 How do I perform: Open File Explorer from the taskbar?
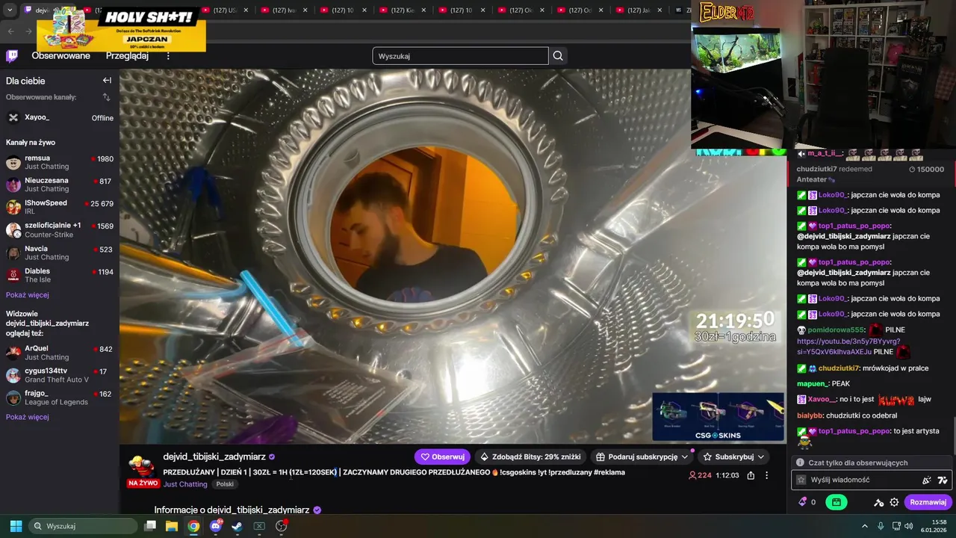[x=171, y=526]
